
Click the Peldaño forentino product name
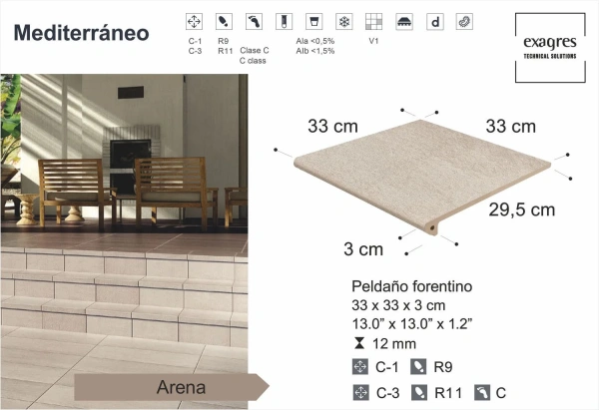click(412, 285)
